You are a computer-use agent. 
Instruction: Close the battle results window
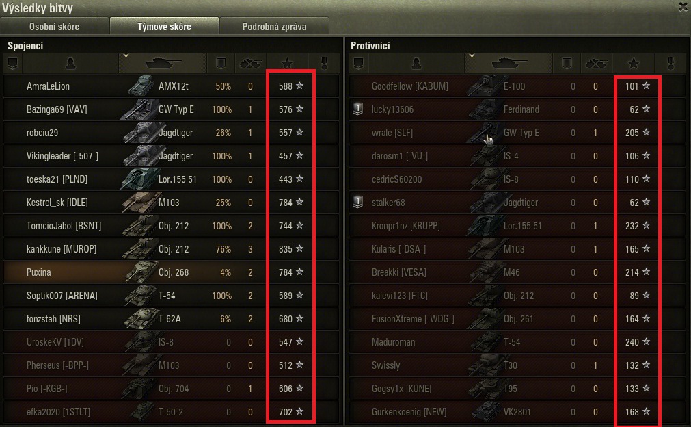pos(683,7)
